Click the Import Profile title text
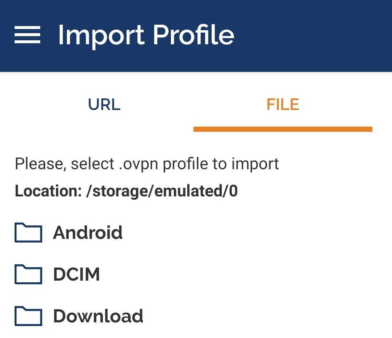 (146, 35)
